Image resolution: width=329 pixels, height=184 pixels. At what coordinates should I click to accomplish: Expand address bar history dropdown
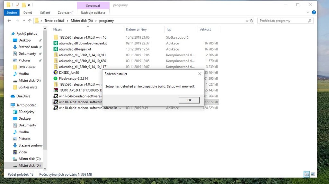click(247, 21)
